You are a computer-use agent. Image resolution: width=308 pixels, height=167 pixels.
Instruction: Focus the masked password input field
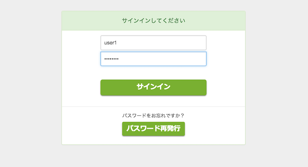click(x=153, y=59)
